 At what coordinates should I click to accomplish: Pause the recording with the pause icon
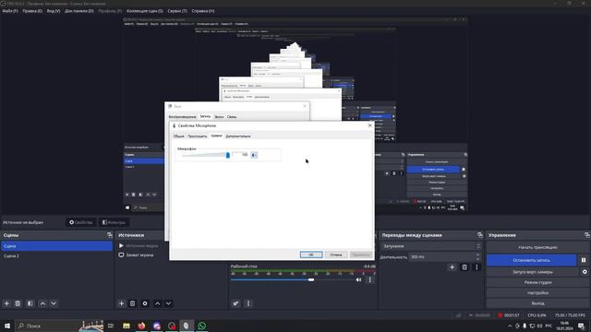tap(584, 260)
